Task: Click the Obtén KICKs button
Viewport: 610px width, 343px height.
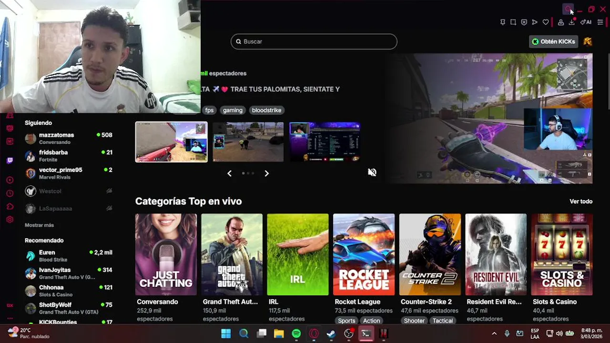Action: (x=554, y=41)
